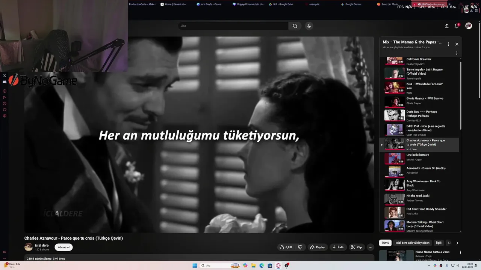Image resolution: width=481 pixels, height=270 pixels.
Task: Open File Explorer from the taskbar
Action: [x=254, y=265]
